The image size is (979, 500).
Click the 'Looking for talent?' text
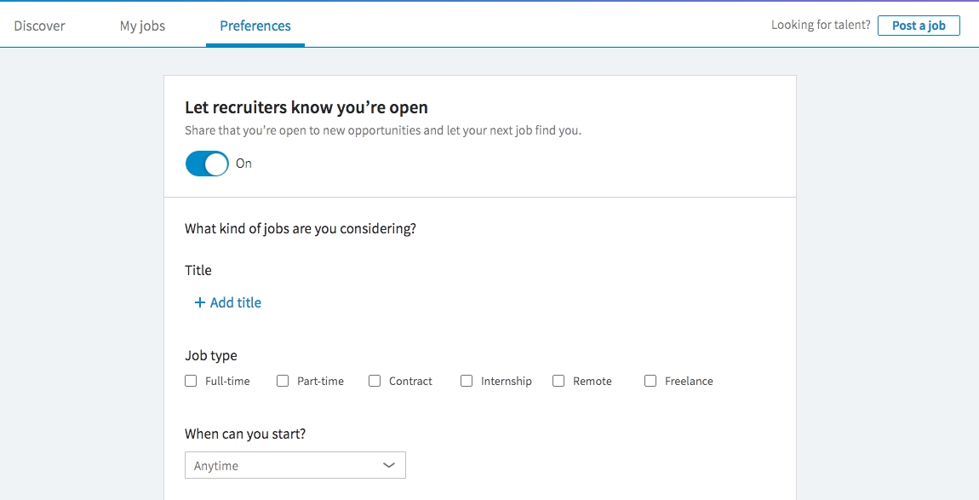point(821,26)
